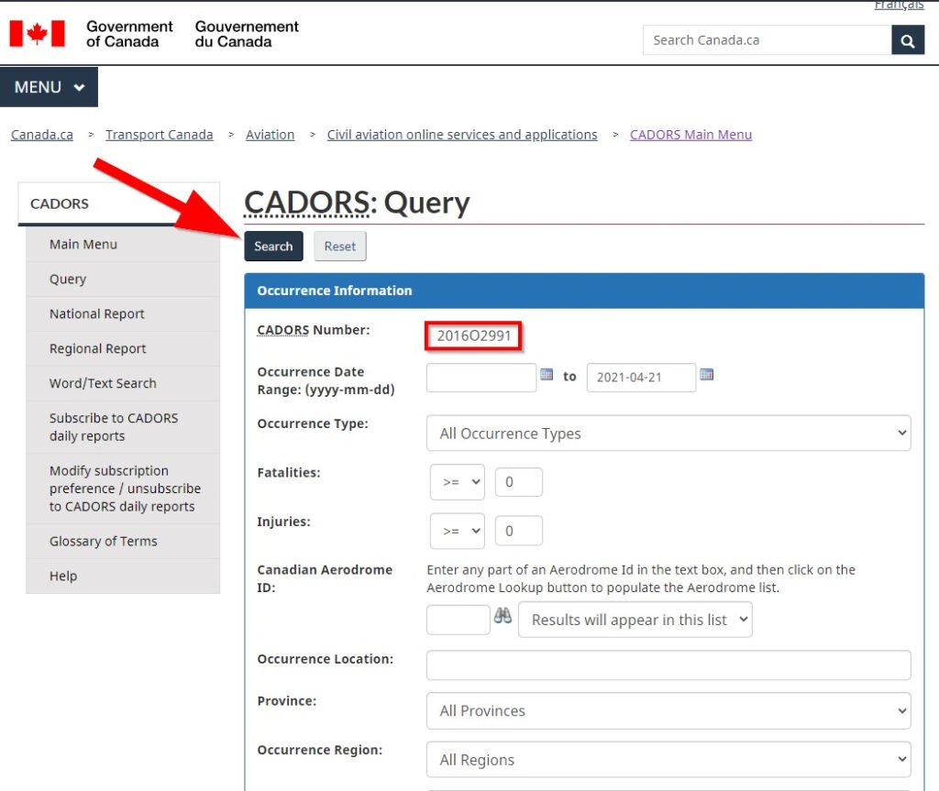Viewport: 939px width, 791px height.
Task: Follow the Transport Canada breadcrumb link
Action: 160,135
